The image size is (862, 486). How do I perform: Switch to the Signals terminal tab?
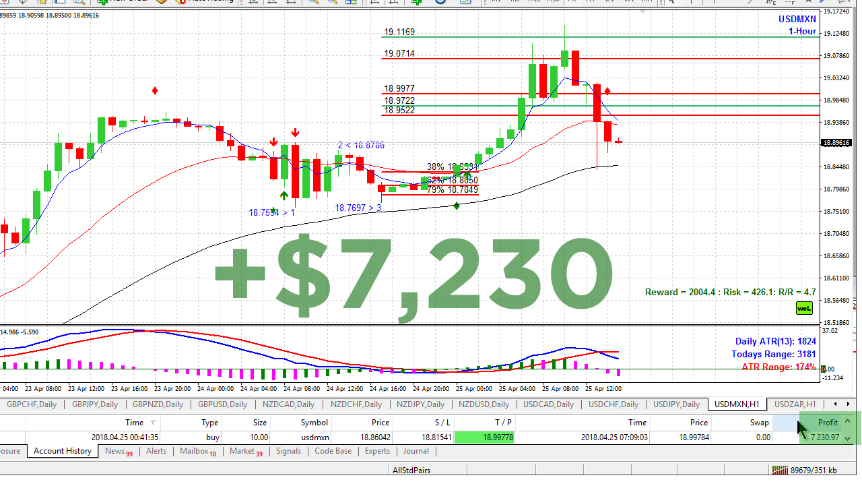(288, 452)
